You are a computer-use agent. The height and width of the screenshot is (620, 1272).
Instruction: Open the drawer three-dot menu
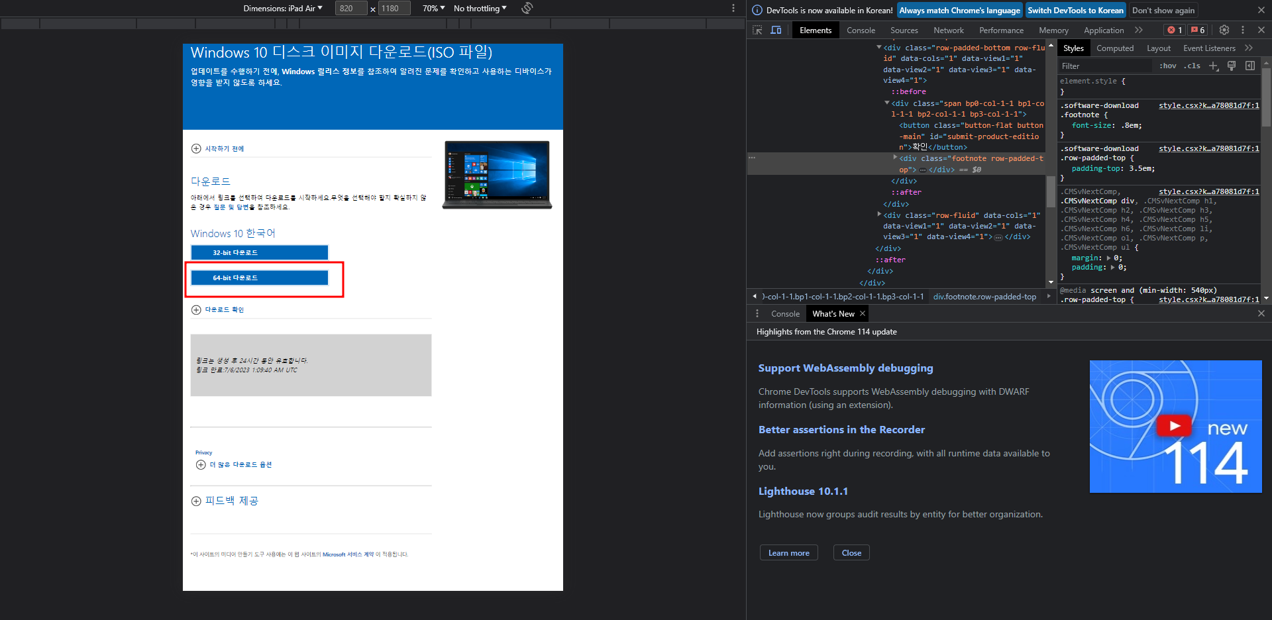(757, 314)
